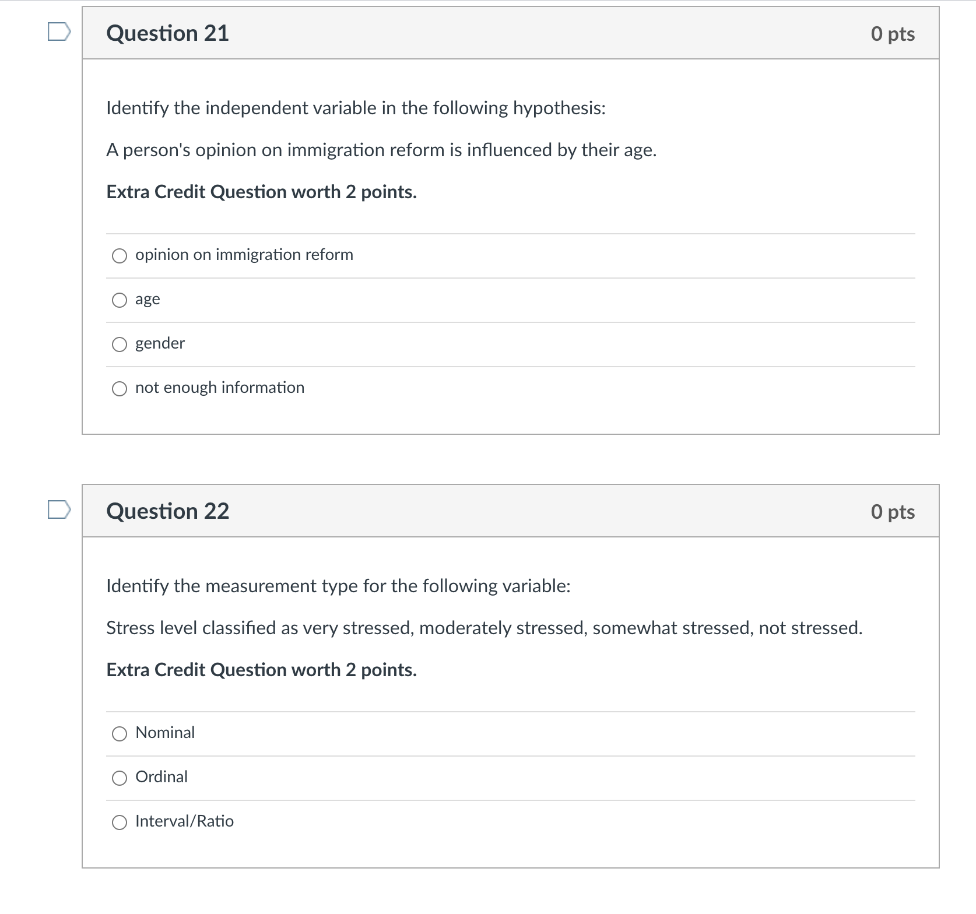Click the 'Nominal' answer label text
Viewport: 976px width, 914px height.
[x=165, y=732]
